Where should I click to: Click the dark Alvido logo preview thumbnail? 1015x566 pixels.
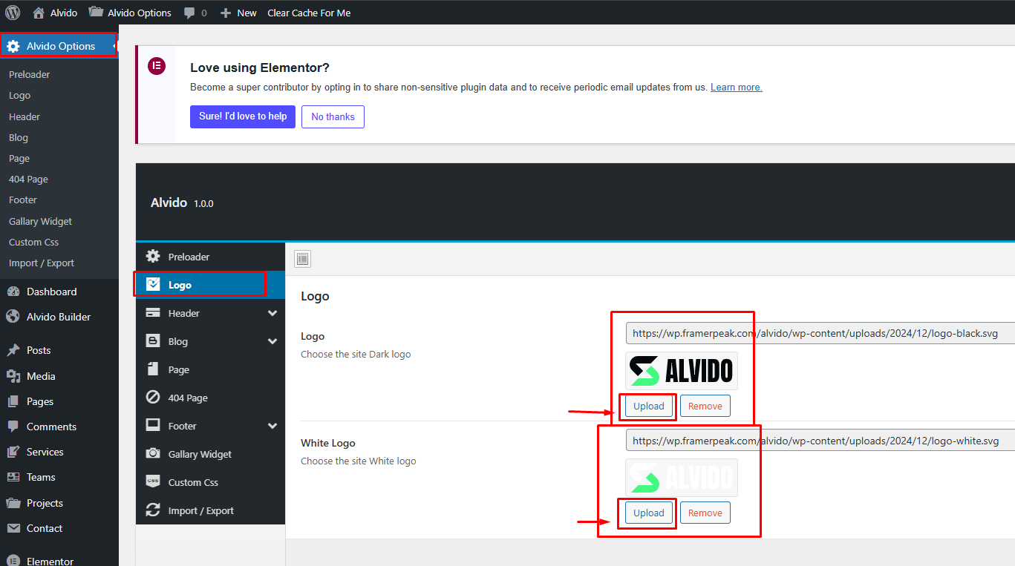(682, 370)
